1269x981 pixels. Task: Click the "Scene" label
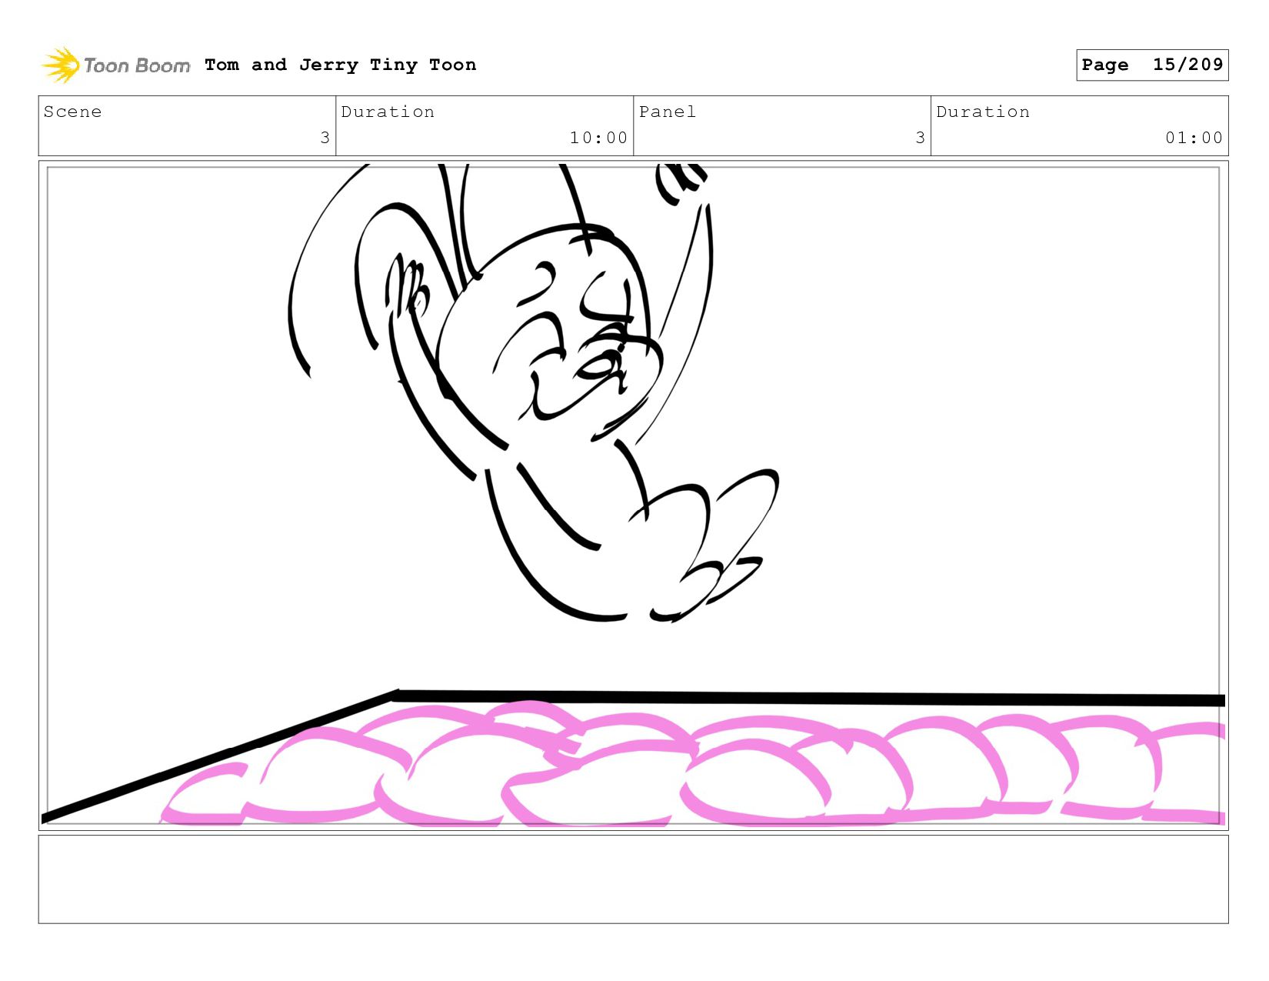tap(72, 112)
